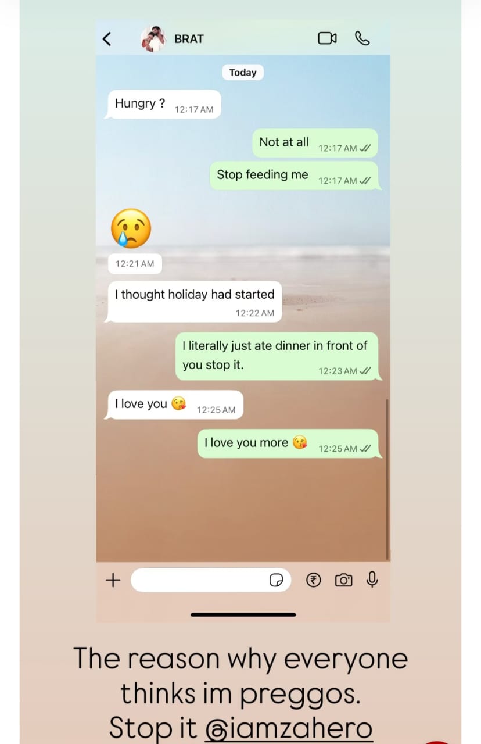Tap the @iamzahero mention link
This screenshot has width=481, height=744.
tap(289, 727)
